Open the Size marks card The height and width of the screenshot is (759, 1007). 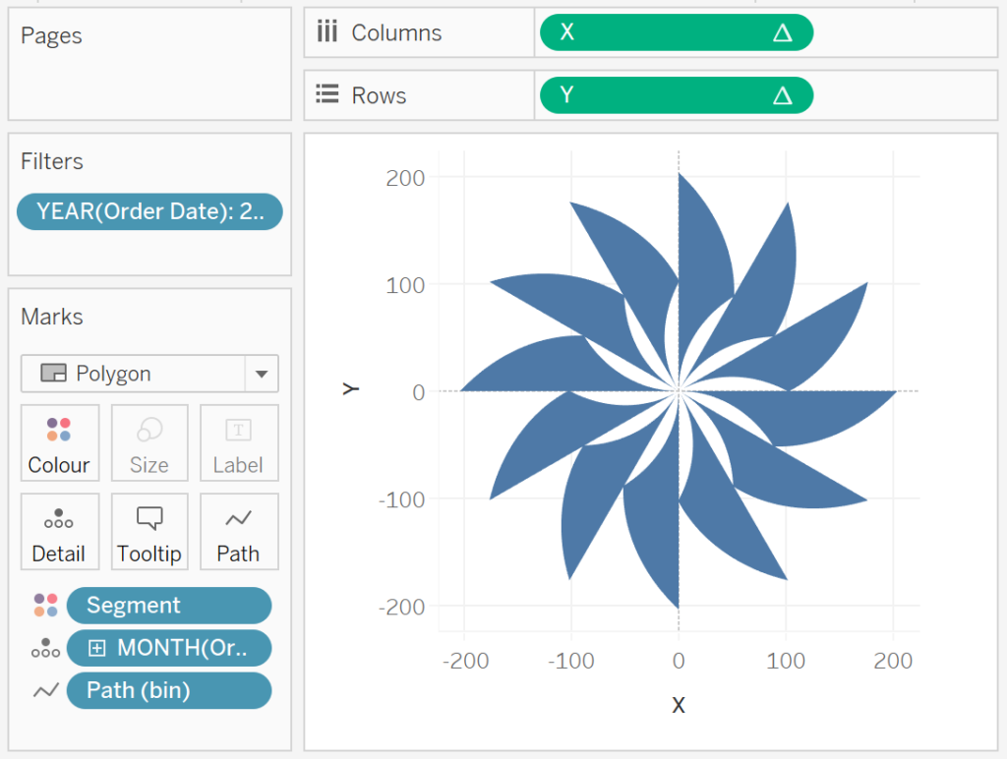pos(149,442)
